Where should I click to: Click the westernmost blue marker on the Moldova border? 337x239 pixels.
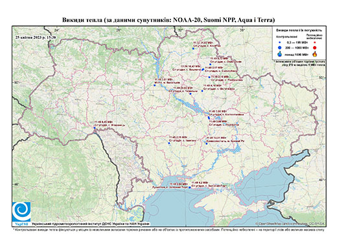pyautogui.click(x=95, y=128)
